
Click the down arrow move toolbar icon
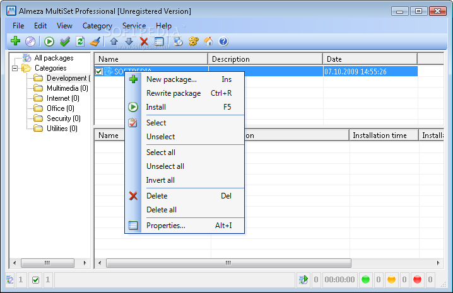pyautogui.click(x=129, y=42)
